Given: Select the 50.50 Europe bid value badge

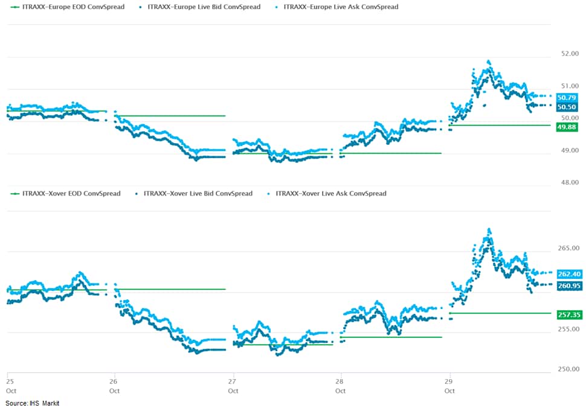Looking at the screenshot, I should 567,107.
